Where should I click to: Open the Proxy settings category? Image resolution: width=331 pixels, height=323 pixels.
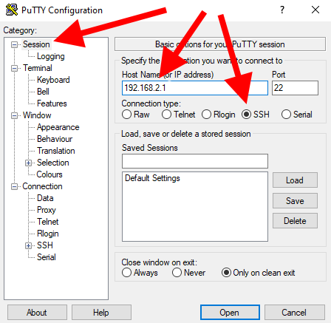click(x=47, y=210)
